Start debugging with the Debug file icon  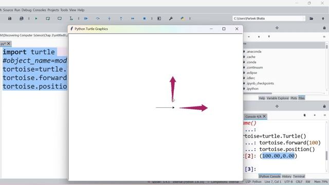coord(86,18)
